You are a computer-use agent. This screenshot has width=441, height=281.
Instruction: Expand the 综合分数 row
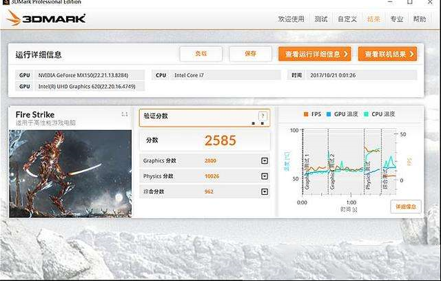tap(265, 191)
